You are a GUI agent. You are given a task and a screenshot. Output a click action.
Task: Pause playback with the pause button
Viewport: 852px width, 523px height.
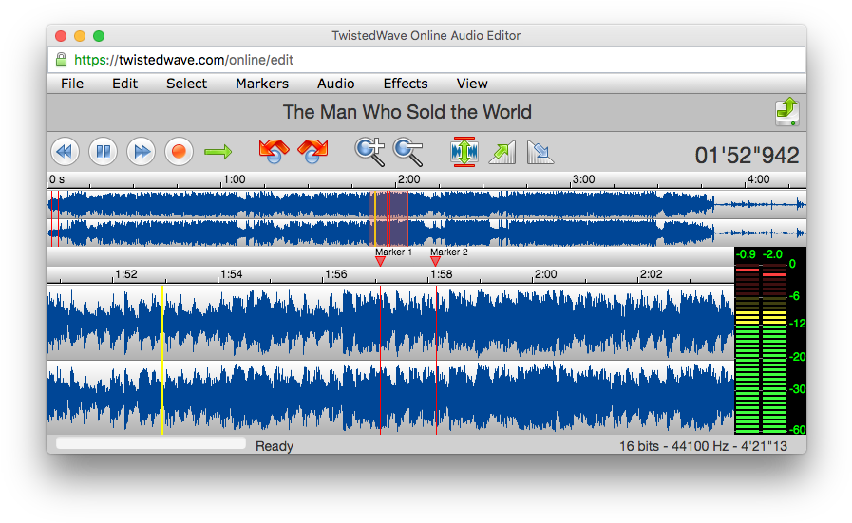(x=104, y=152)
